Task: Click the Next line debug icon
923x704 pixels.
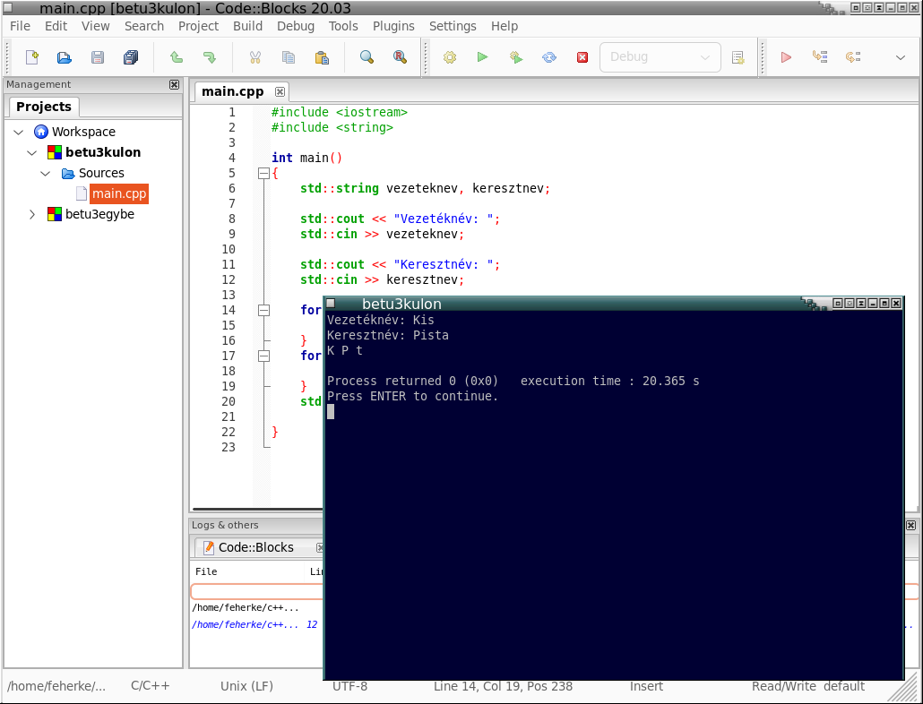Action: [x=853, y=57]
